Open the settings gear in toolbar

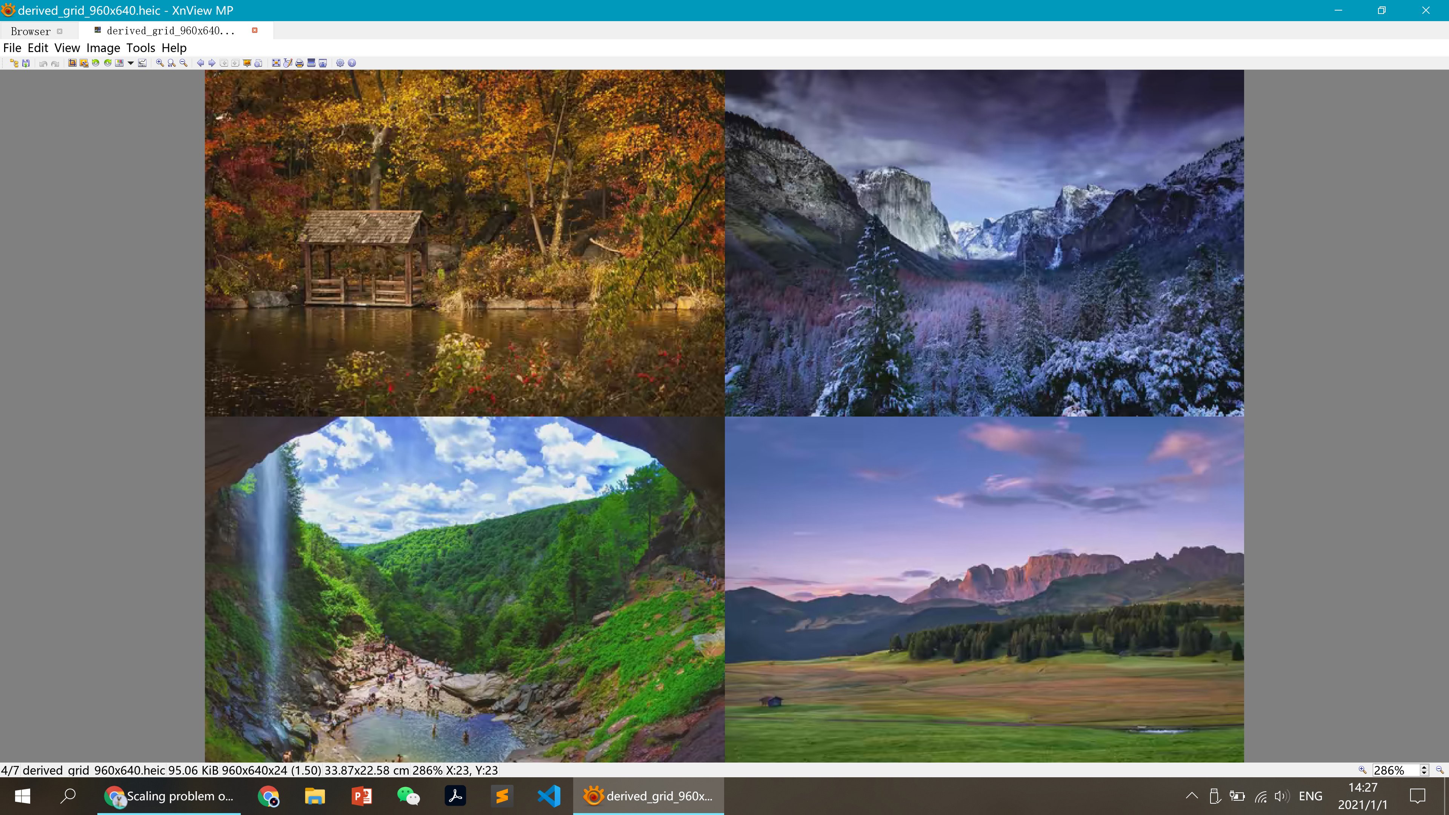[x=340, y=63]
